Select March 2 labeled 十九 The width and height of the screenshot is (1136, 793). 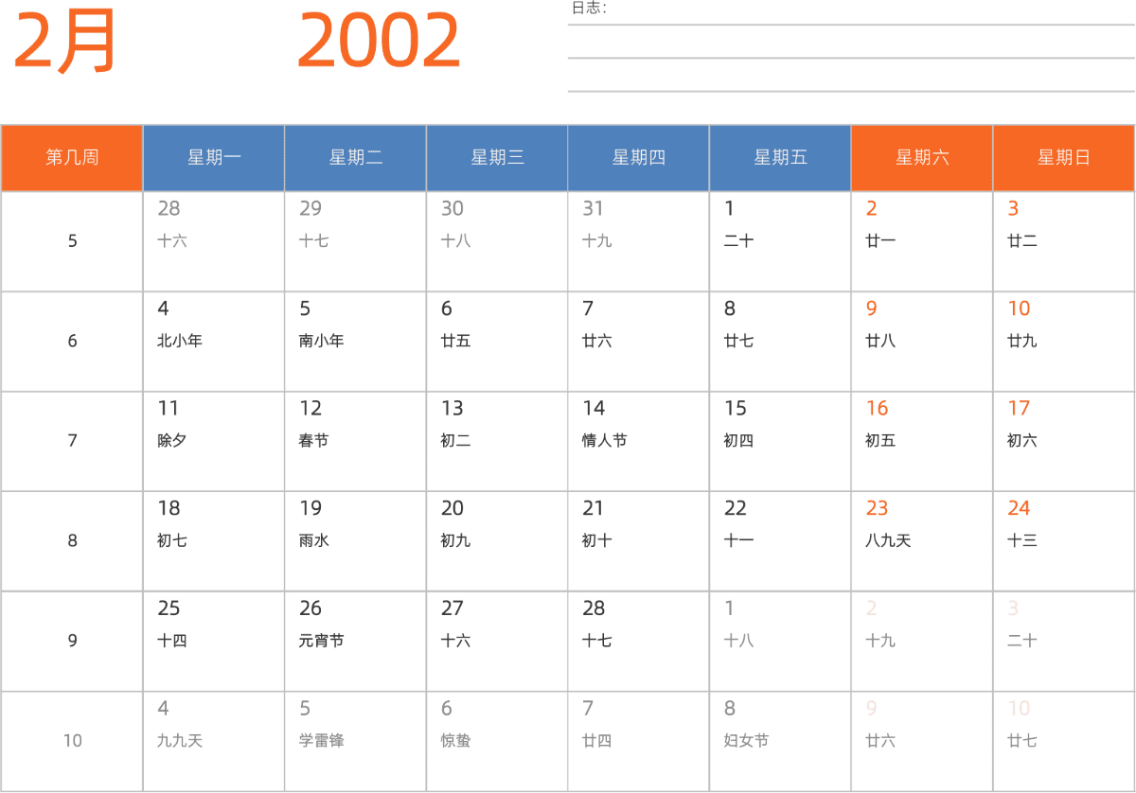tap(922, 642)
